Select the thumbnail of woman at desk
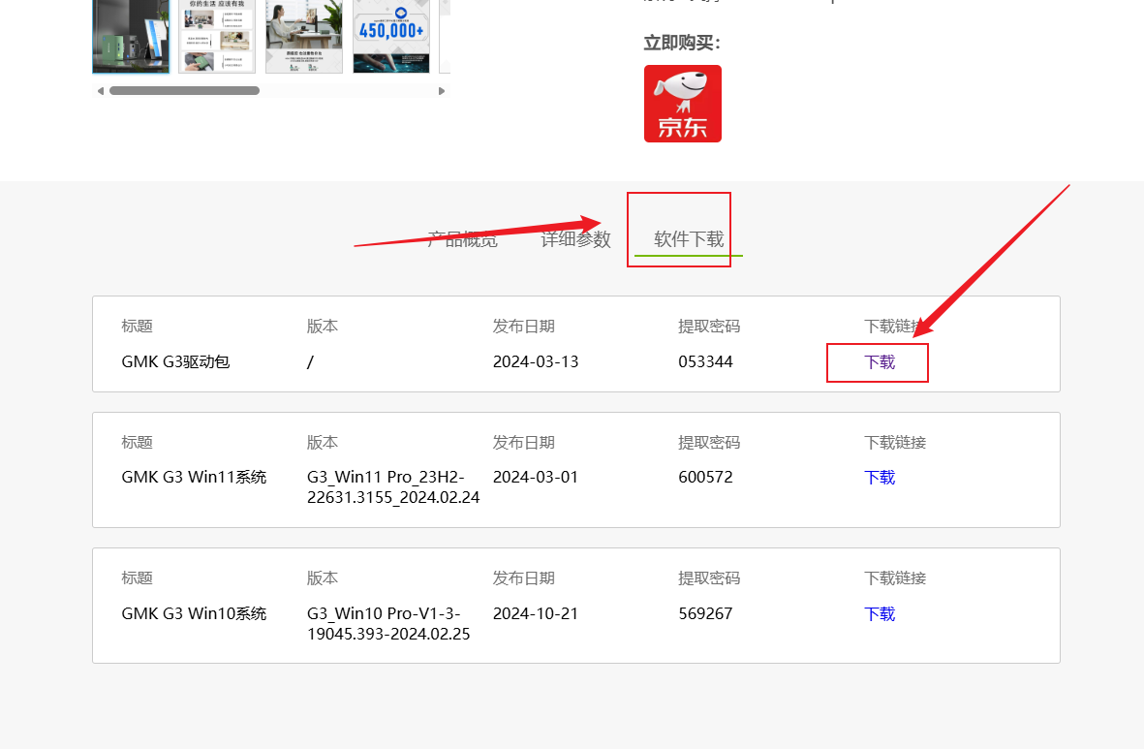Screen dimensions: 1144x749 point(303,37)
